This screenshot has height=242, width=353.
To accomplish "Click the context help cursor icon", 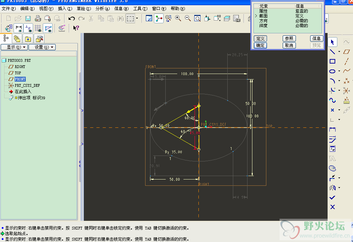I will [76, 28].
